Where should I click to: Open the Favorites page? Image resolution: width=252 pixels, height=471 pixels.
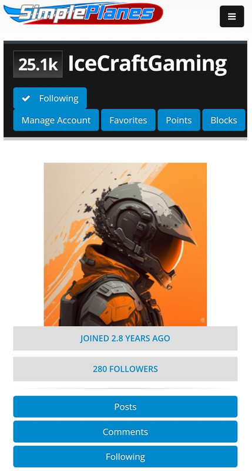[128, 120]
